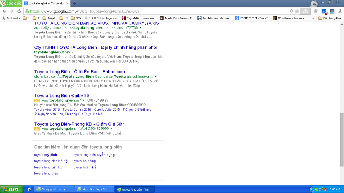Viewport: 344px width, 193px height.
Task: Click the scrollbar up arrow
Action: click(342, 24)
